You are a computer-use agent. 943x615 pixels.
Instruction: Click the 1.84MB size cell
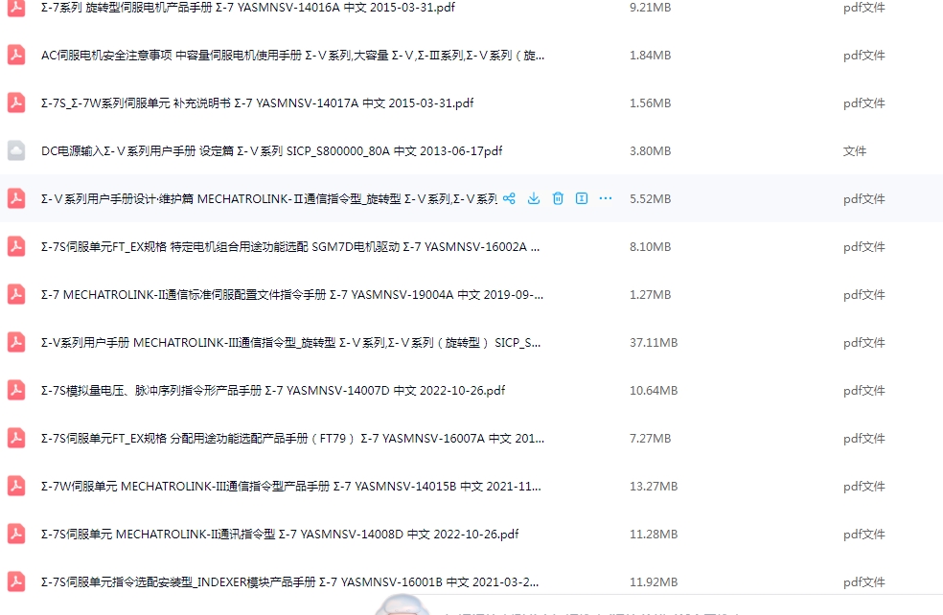[650, 56]
